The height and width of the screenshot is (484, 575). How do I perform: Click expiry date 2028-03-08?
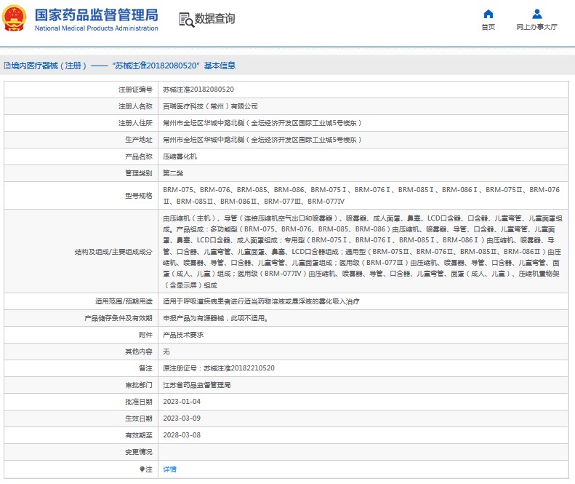tap(182, 435)
